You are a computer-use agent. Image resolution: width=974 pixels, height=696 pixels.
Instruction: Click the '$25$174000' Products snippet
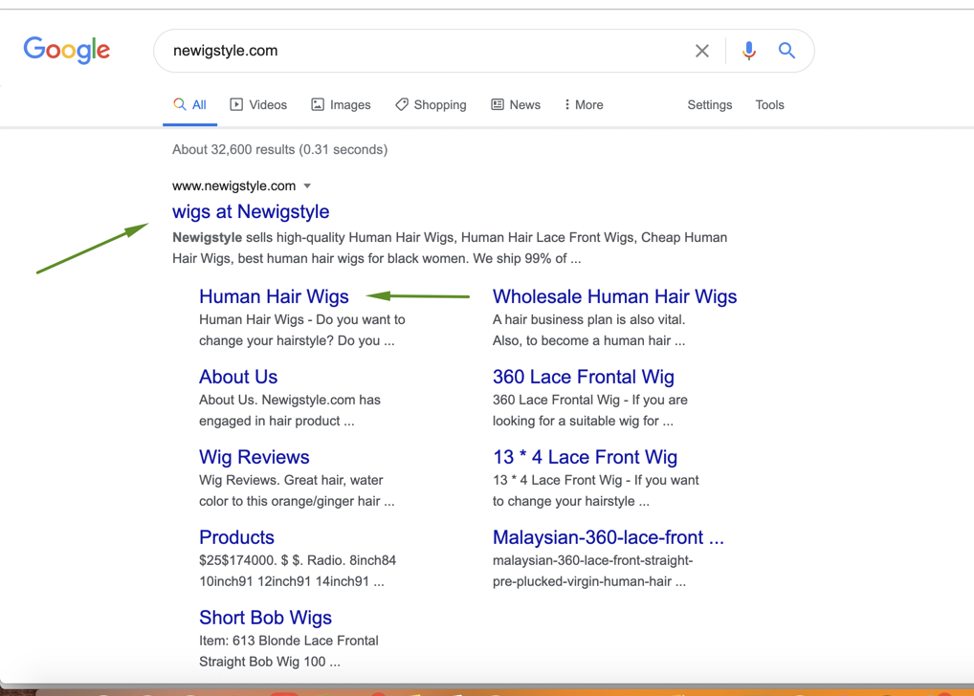coord(298,571)
